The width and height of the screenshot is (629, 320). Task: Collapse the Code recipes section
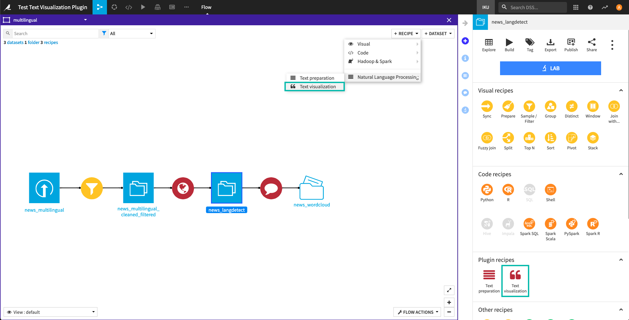[620, 174]
